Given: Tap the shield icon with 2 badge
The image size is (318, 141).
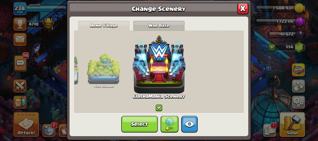Looking at the screenshot, I should [x=49, y=130].
